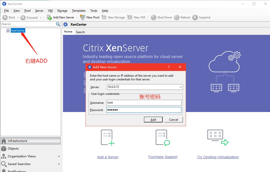Click Try Desktop Virtualization link
This screenshot has height=172, width=270.
pos(218,157)
